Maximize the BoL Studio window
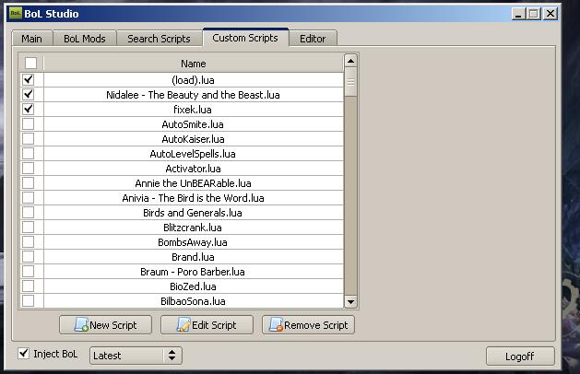Viewport: 580px width, 374px height. (534, 14)
